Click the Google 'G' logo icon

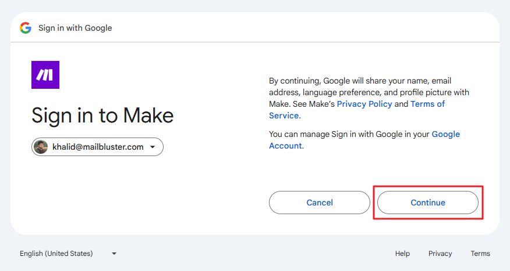pyautogui.click(x=26, y=28)
